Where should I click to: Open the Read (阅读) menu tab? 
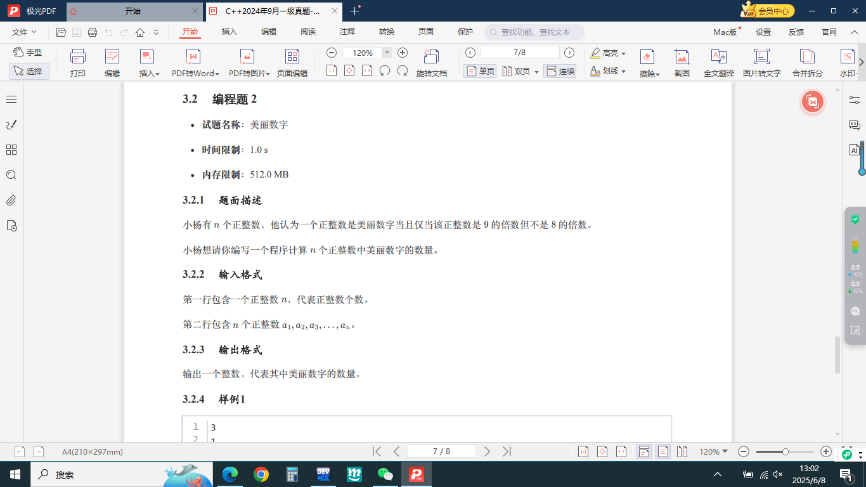(308, 32)
